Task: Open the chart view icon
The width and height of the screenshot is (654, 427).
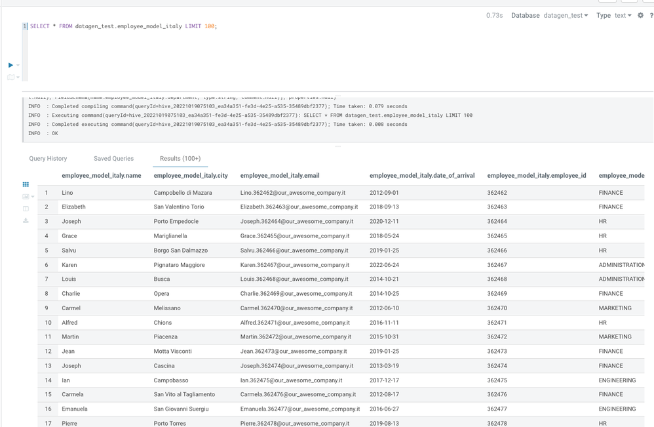Action: pyautogui.click(x=26, y=197)
